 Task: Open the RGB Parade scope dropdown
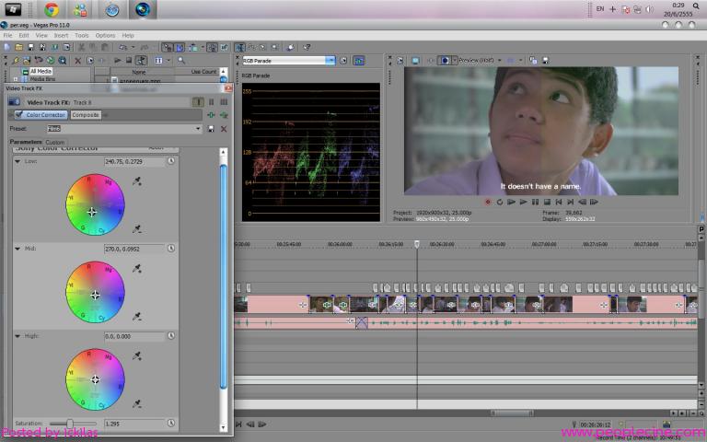(x=330, y=61)
